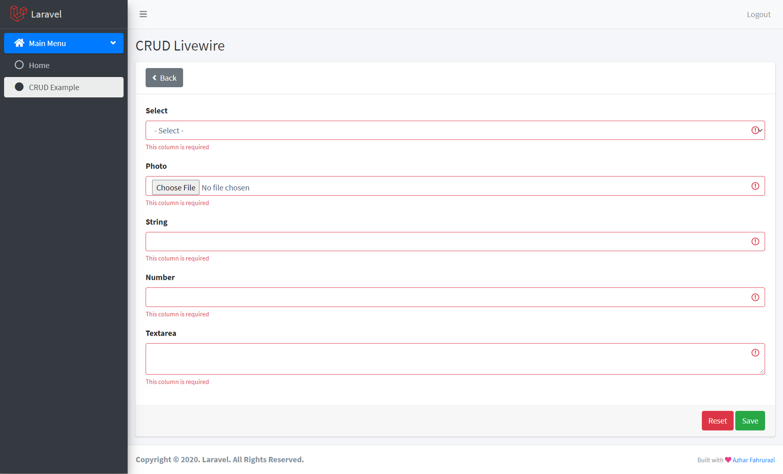Click the Save button at bottom right
Screen dimensions: 783x474
pos(750,420)
